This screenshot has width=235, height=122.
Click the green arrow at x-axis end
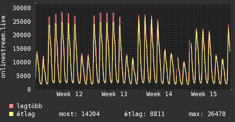pos(232,89)
